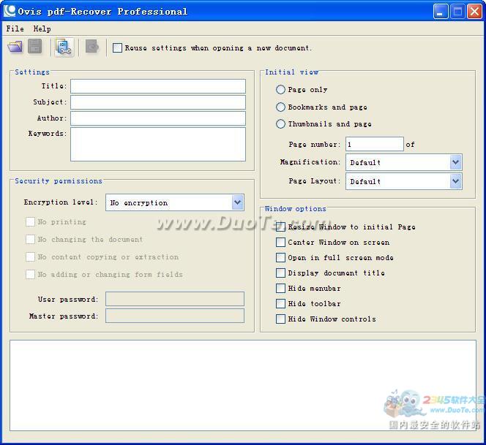Click the grayed preview eye icon
Screen dimensions: 486x445
click(x=91, y=47)
